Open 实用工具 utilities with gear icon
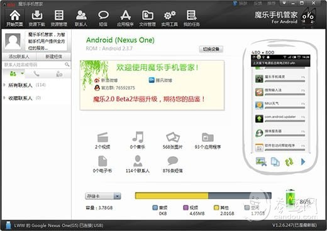The width and height of the screenshot is (327, 231). (x=170, y=18)
